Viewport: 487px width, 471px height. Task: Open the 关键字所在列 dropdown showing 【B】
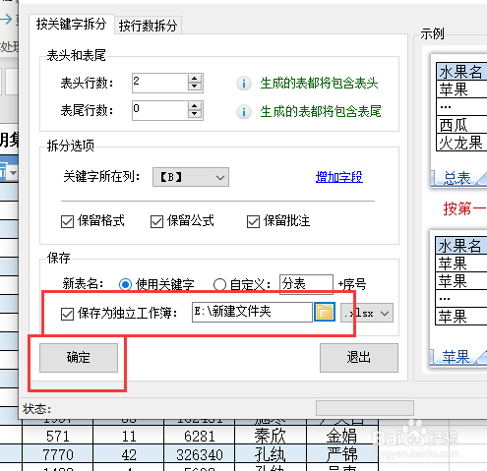[191, 177]
